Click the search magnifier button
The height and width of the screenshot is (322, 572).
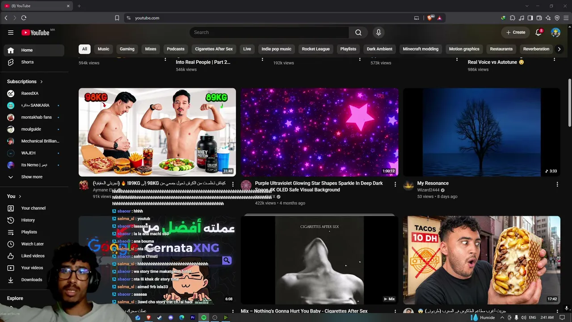[x=358, y=32]
